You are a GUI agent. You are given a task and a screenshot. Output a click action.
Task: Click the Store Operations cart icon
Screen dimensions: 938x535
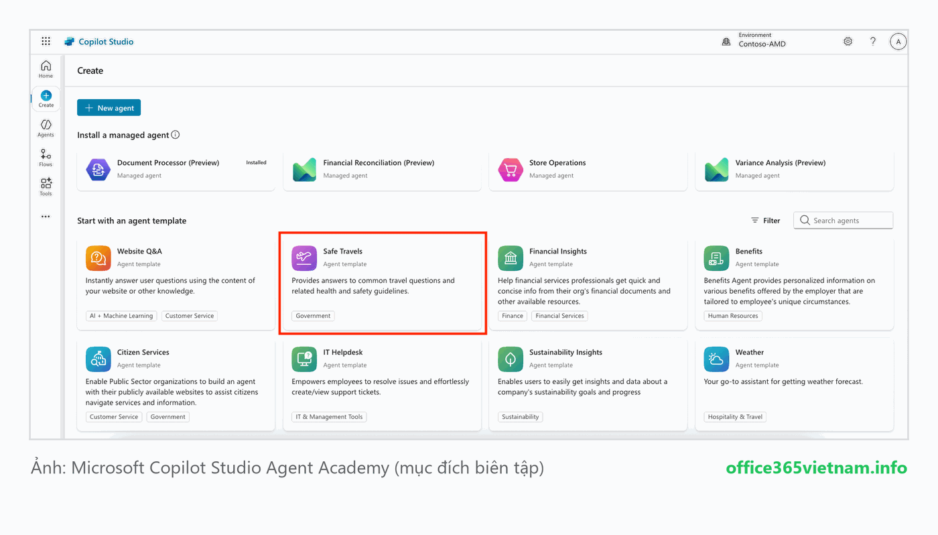(511, 169)
